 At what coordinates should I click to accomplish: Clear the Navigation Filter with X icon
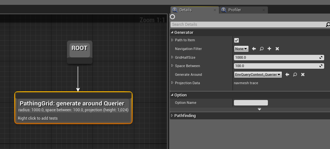coord(277,49)
